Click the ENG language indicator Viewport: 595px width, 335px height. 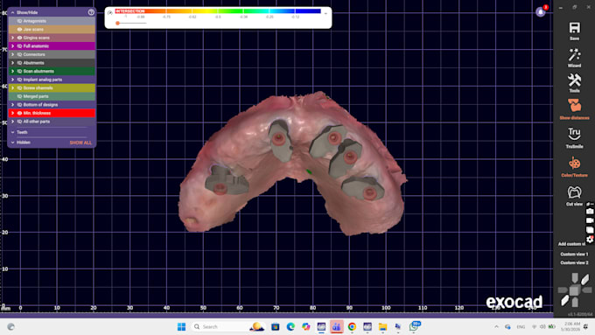click(521, 326)
